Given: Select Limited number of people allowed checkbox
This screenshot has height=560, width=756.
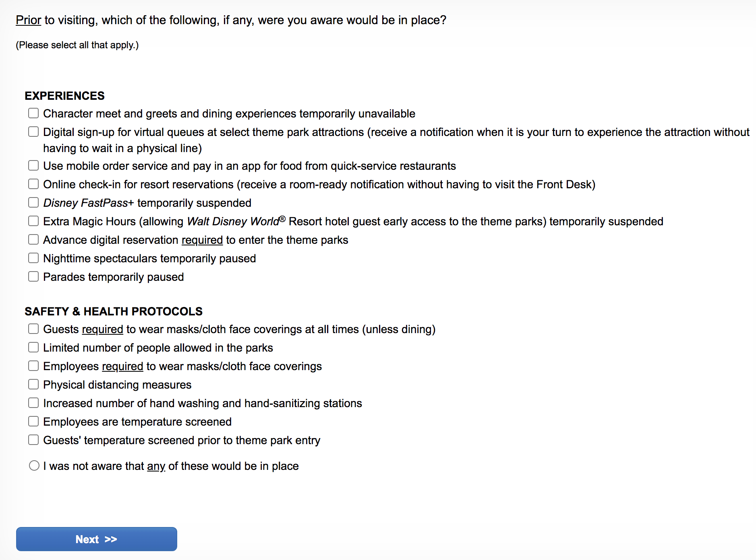Looking at the screenshot, I should click(33, 348).
